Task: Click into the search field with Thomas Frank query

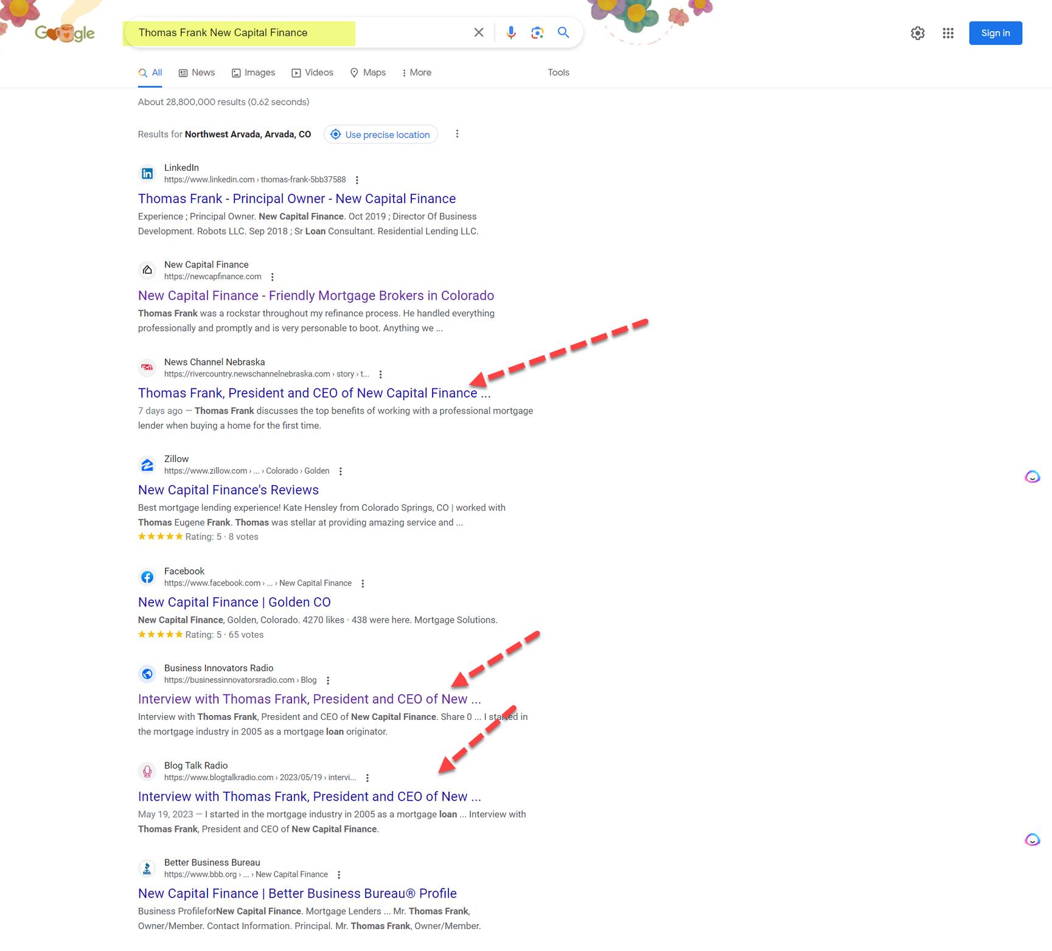Action: pyautogui.click(x=298, y=33)
